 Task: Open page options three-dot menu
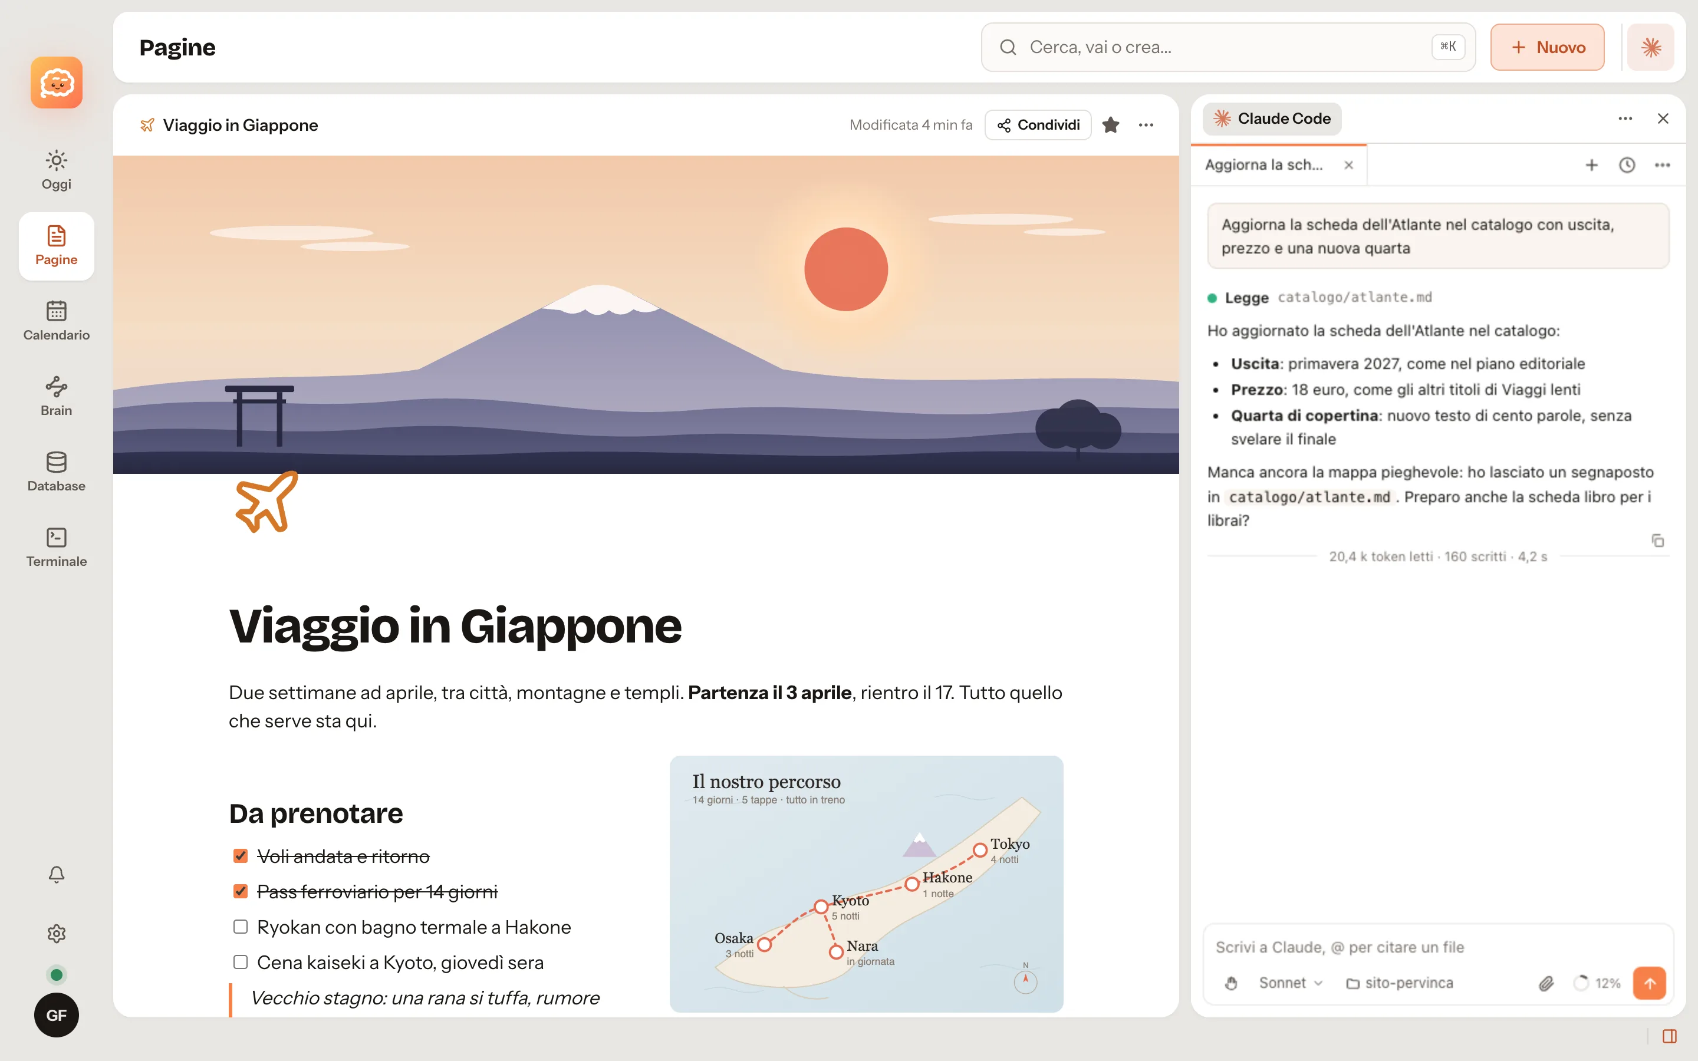[x=1146, y=125]
